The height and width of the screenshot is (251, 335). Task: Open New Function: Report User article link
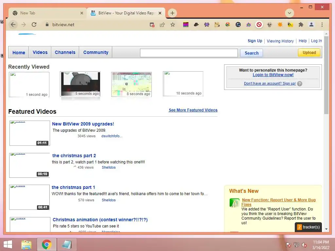pos(279,202)
